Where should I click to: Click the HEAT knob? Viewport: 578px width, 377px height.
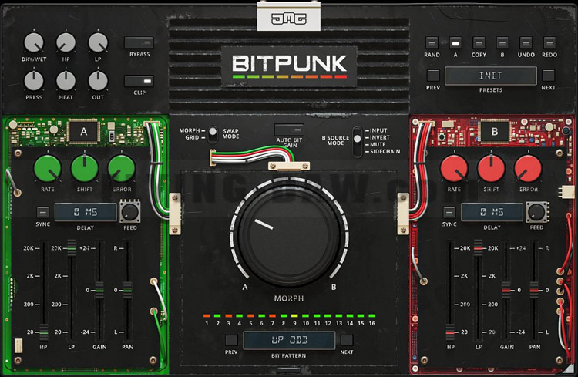tap(66, 81)
